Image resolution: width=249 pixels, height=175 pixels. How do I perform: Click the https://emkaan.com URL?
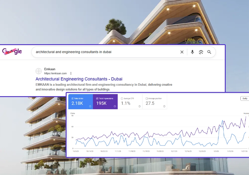click(x=55, y=73)
